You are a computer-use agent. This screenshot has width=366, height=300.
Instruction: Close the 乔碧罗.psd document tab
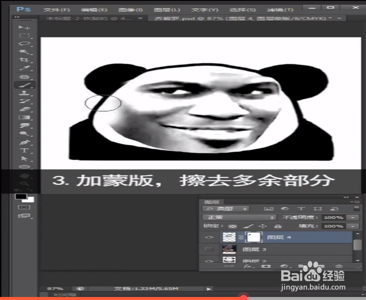(x=339, y=18)
